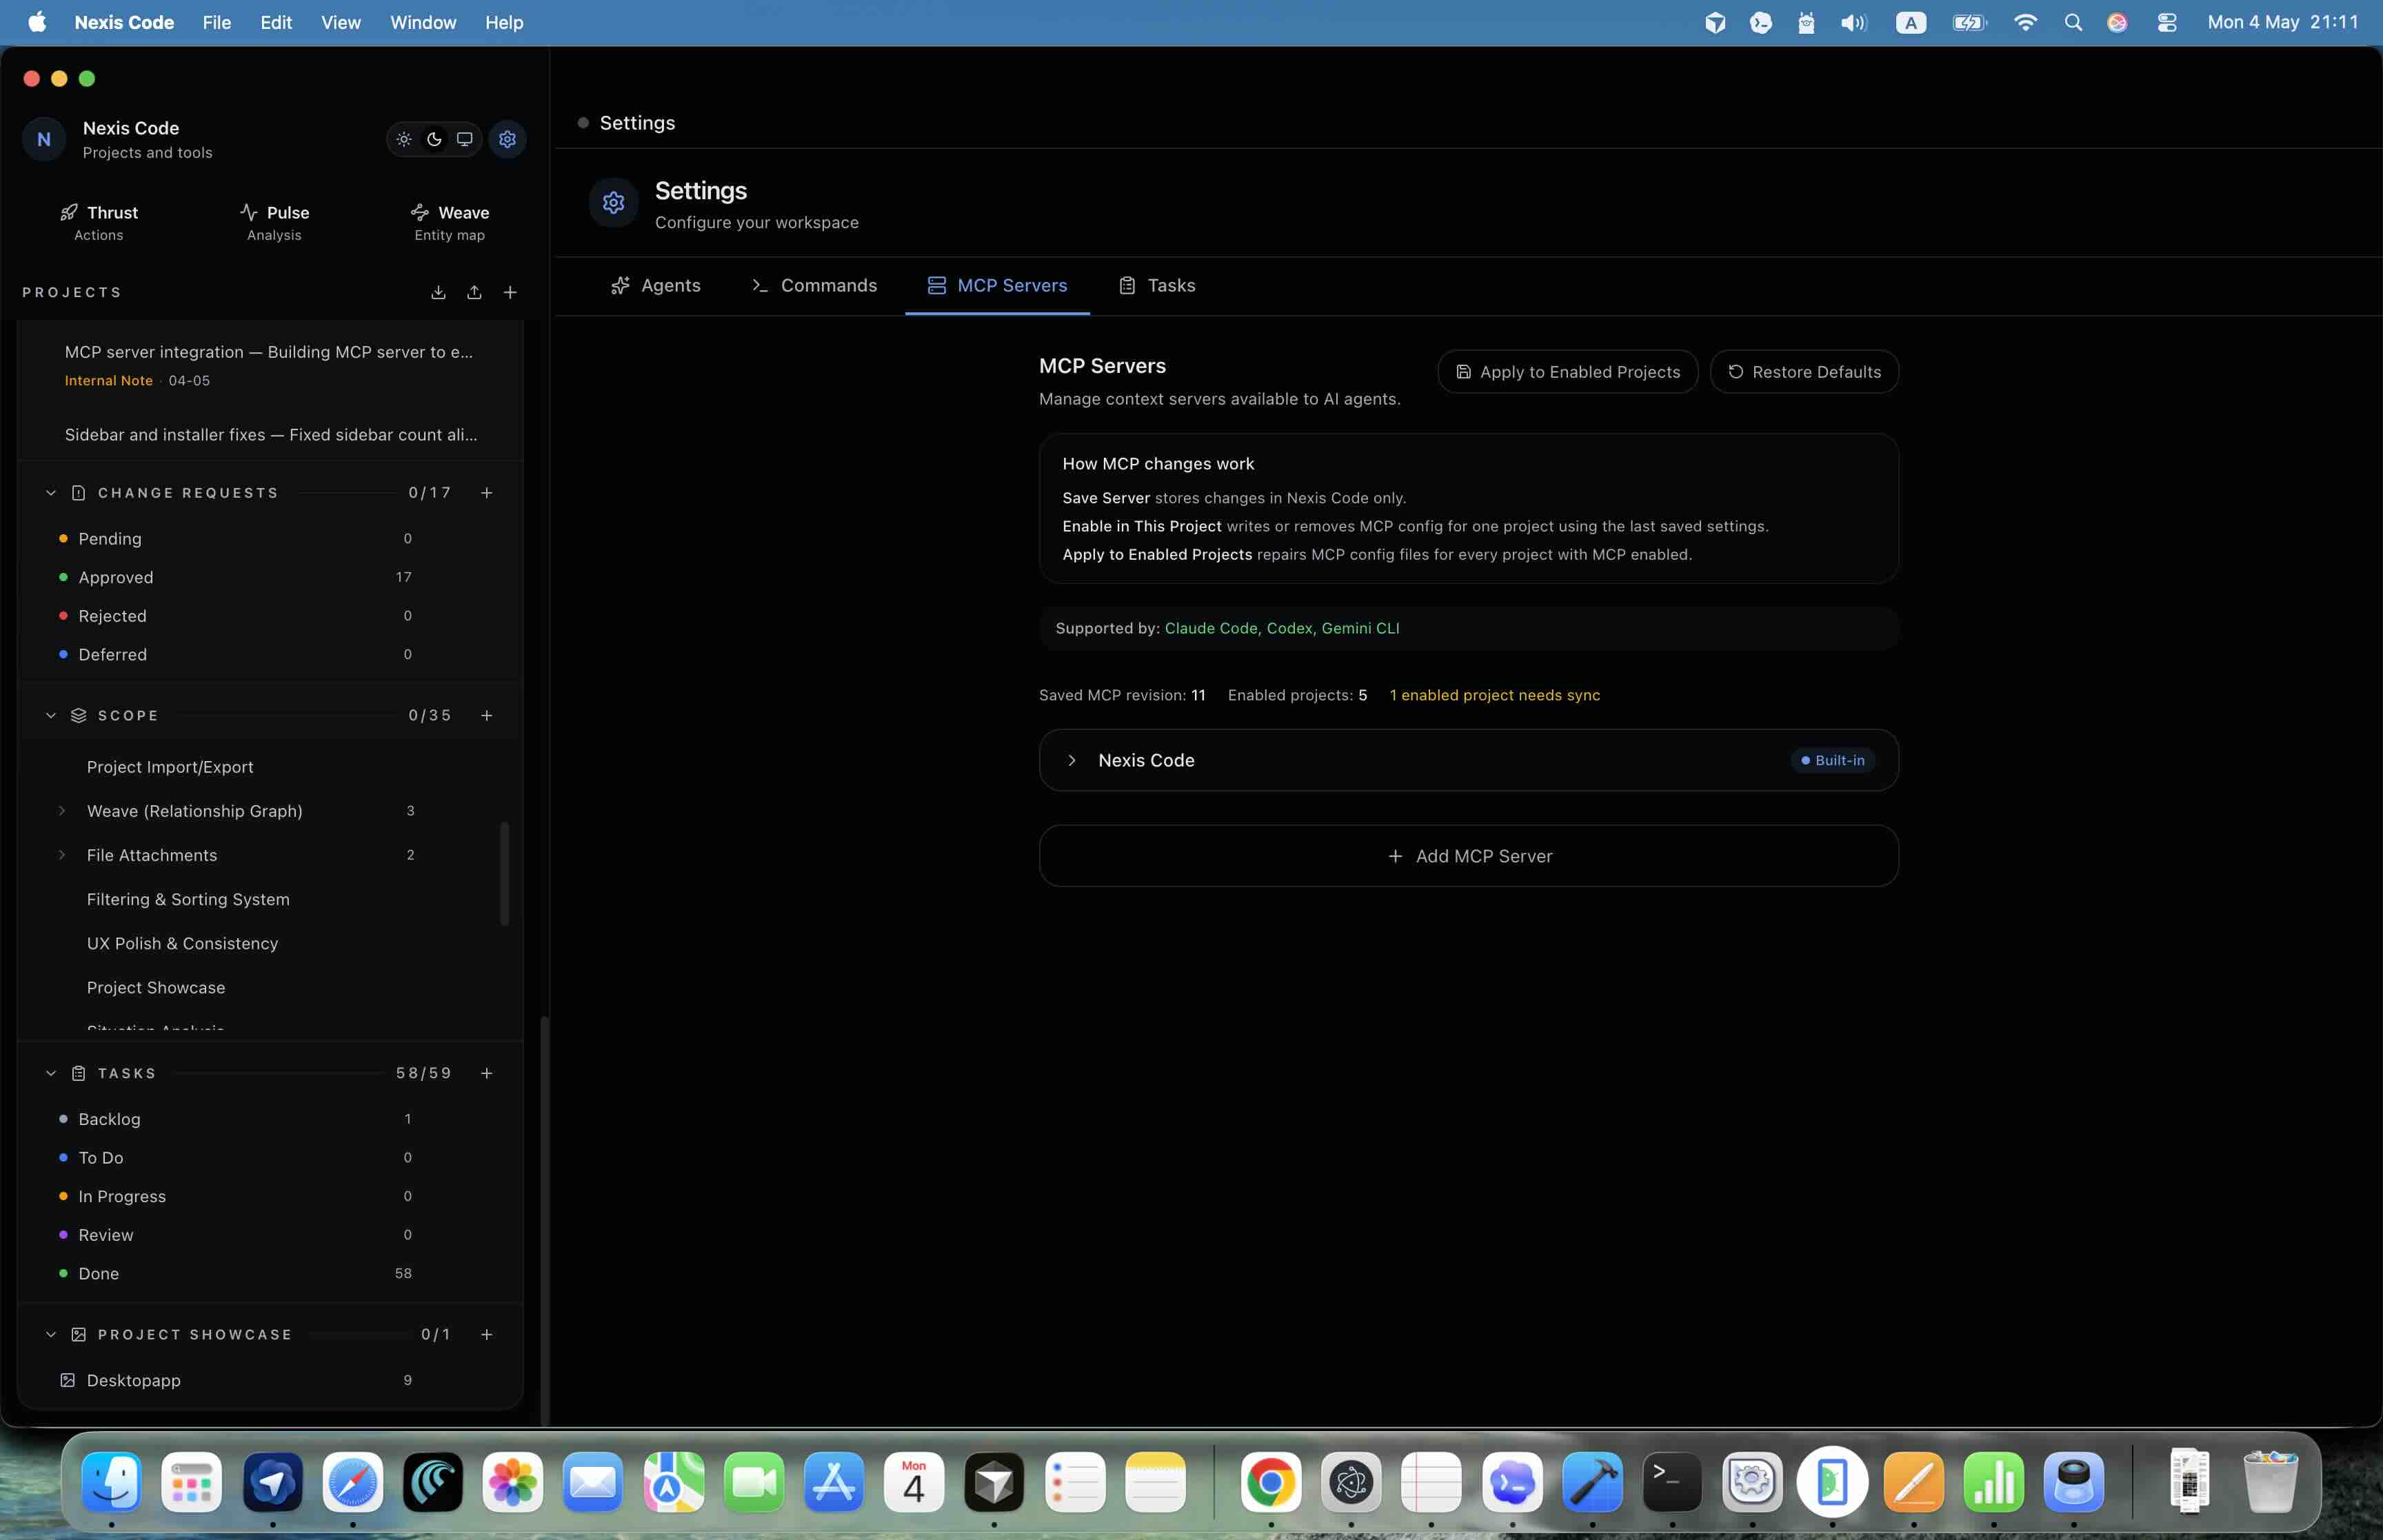Image resolution: width=2383 pixels, height=1540 pixels.
Task: Export project using upload icon
Action: click(x=474, y=292)
